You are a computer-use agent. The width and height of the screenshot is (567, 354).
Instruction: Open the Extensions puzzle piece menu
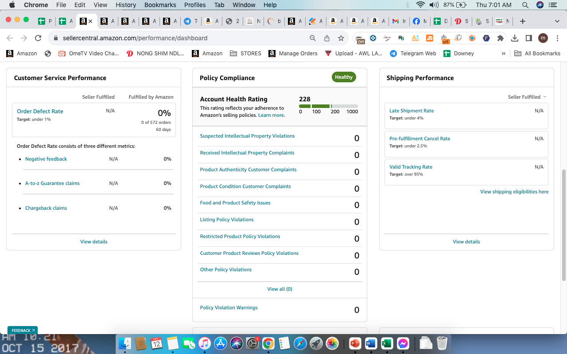501,38
